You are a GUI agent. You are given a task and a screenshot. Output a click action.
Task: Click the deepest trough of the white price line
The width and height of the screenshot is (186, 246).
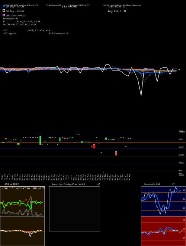coord(141,95)
